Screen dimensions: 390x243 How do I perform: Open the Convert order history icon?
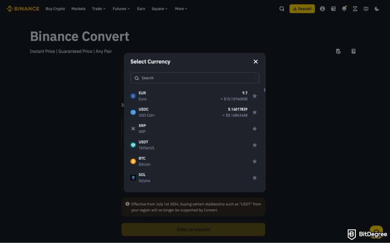pyautogui.click(x=338, y=51)
